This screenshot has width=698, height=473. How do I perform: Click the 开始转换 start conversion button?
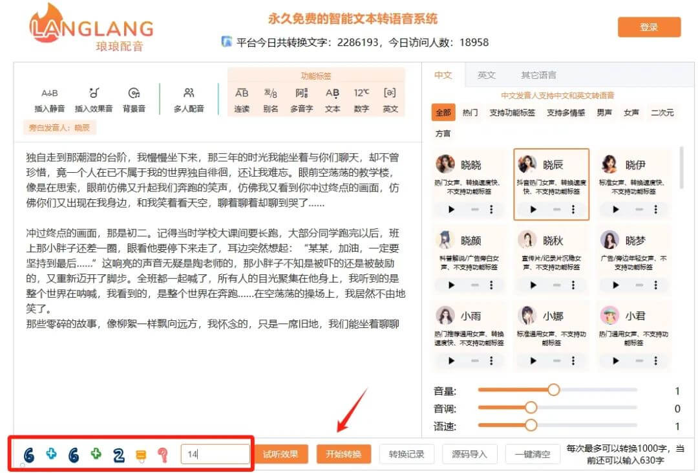[x=343, y=454]
